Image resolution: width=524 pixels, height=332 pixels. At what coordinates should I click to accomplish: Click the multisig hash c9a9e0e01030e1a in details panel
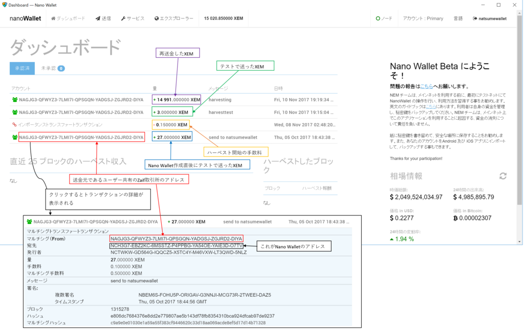point(188,323)
